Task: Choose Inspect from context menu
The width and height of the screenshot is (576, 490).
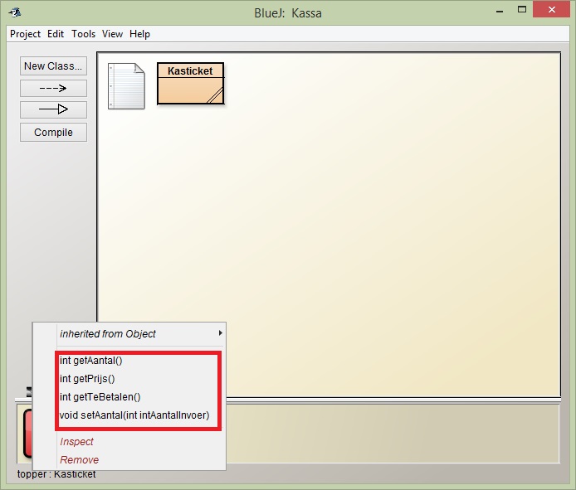Action: 77,442
